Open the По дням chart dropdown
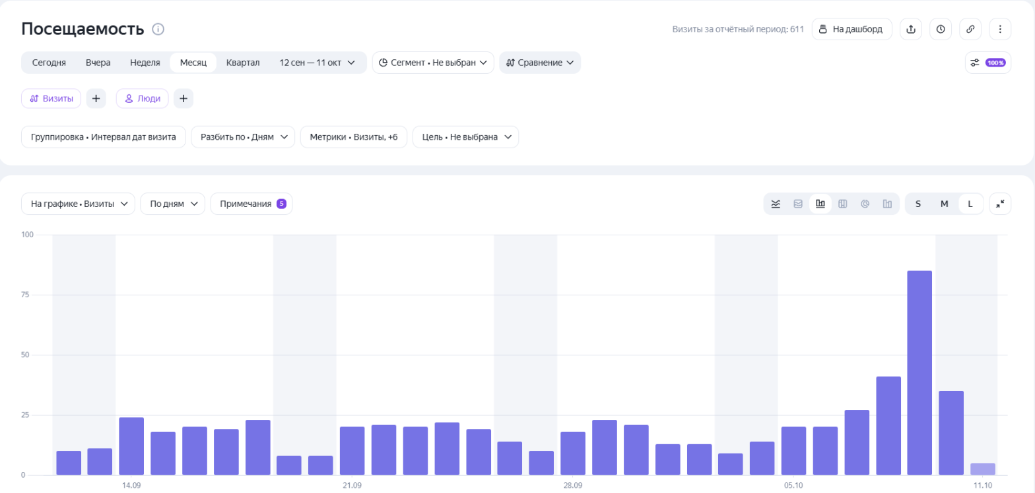 (x=173, y=204)
